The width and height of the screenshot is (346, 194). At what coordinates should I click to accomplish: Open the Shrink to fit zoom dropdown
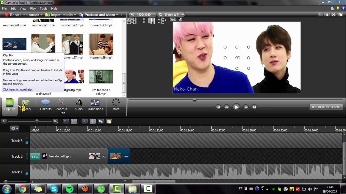click(x=171, y=15)
